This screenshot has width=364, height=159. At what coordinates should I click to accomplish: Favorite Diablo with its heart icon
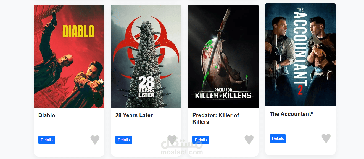(95, 140)
